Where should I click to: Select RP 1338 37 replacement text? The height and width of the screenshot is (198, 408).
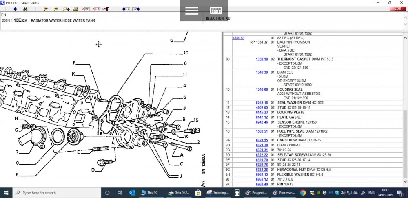coord(259,42)
